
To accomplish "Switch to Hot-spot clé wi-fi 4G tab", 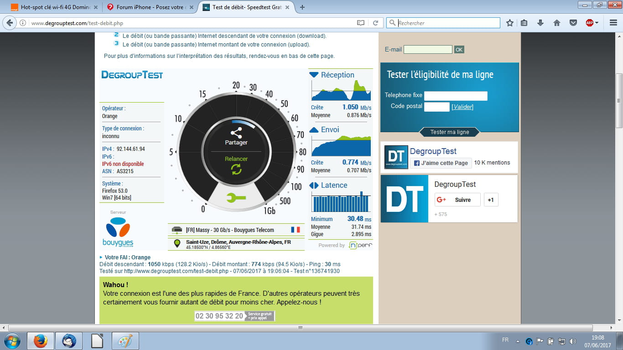I will (51, 7).
